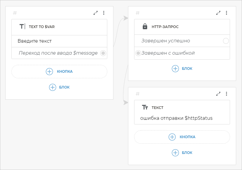Open the three-dot menu on the Текст card
This screenshot has height=170, width=242.
click(x=227, y=94)
